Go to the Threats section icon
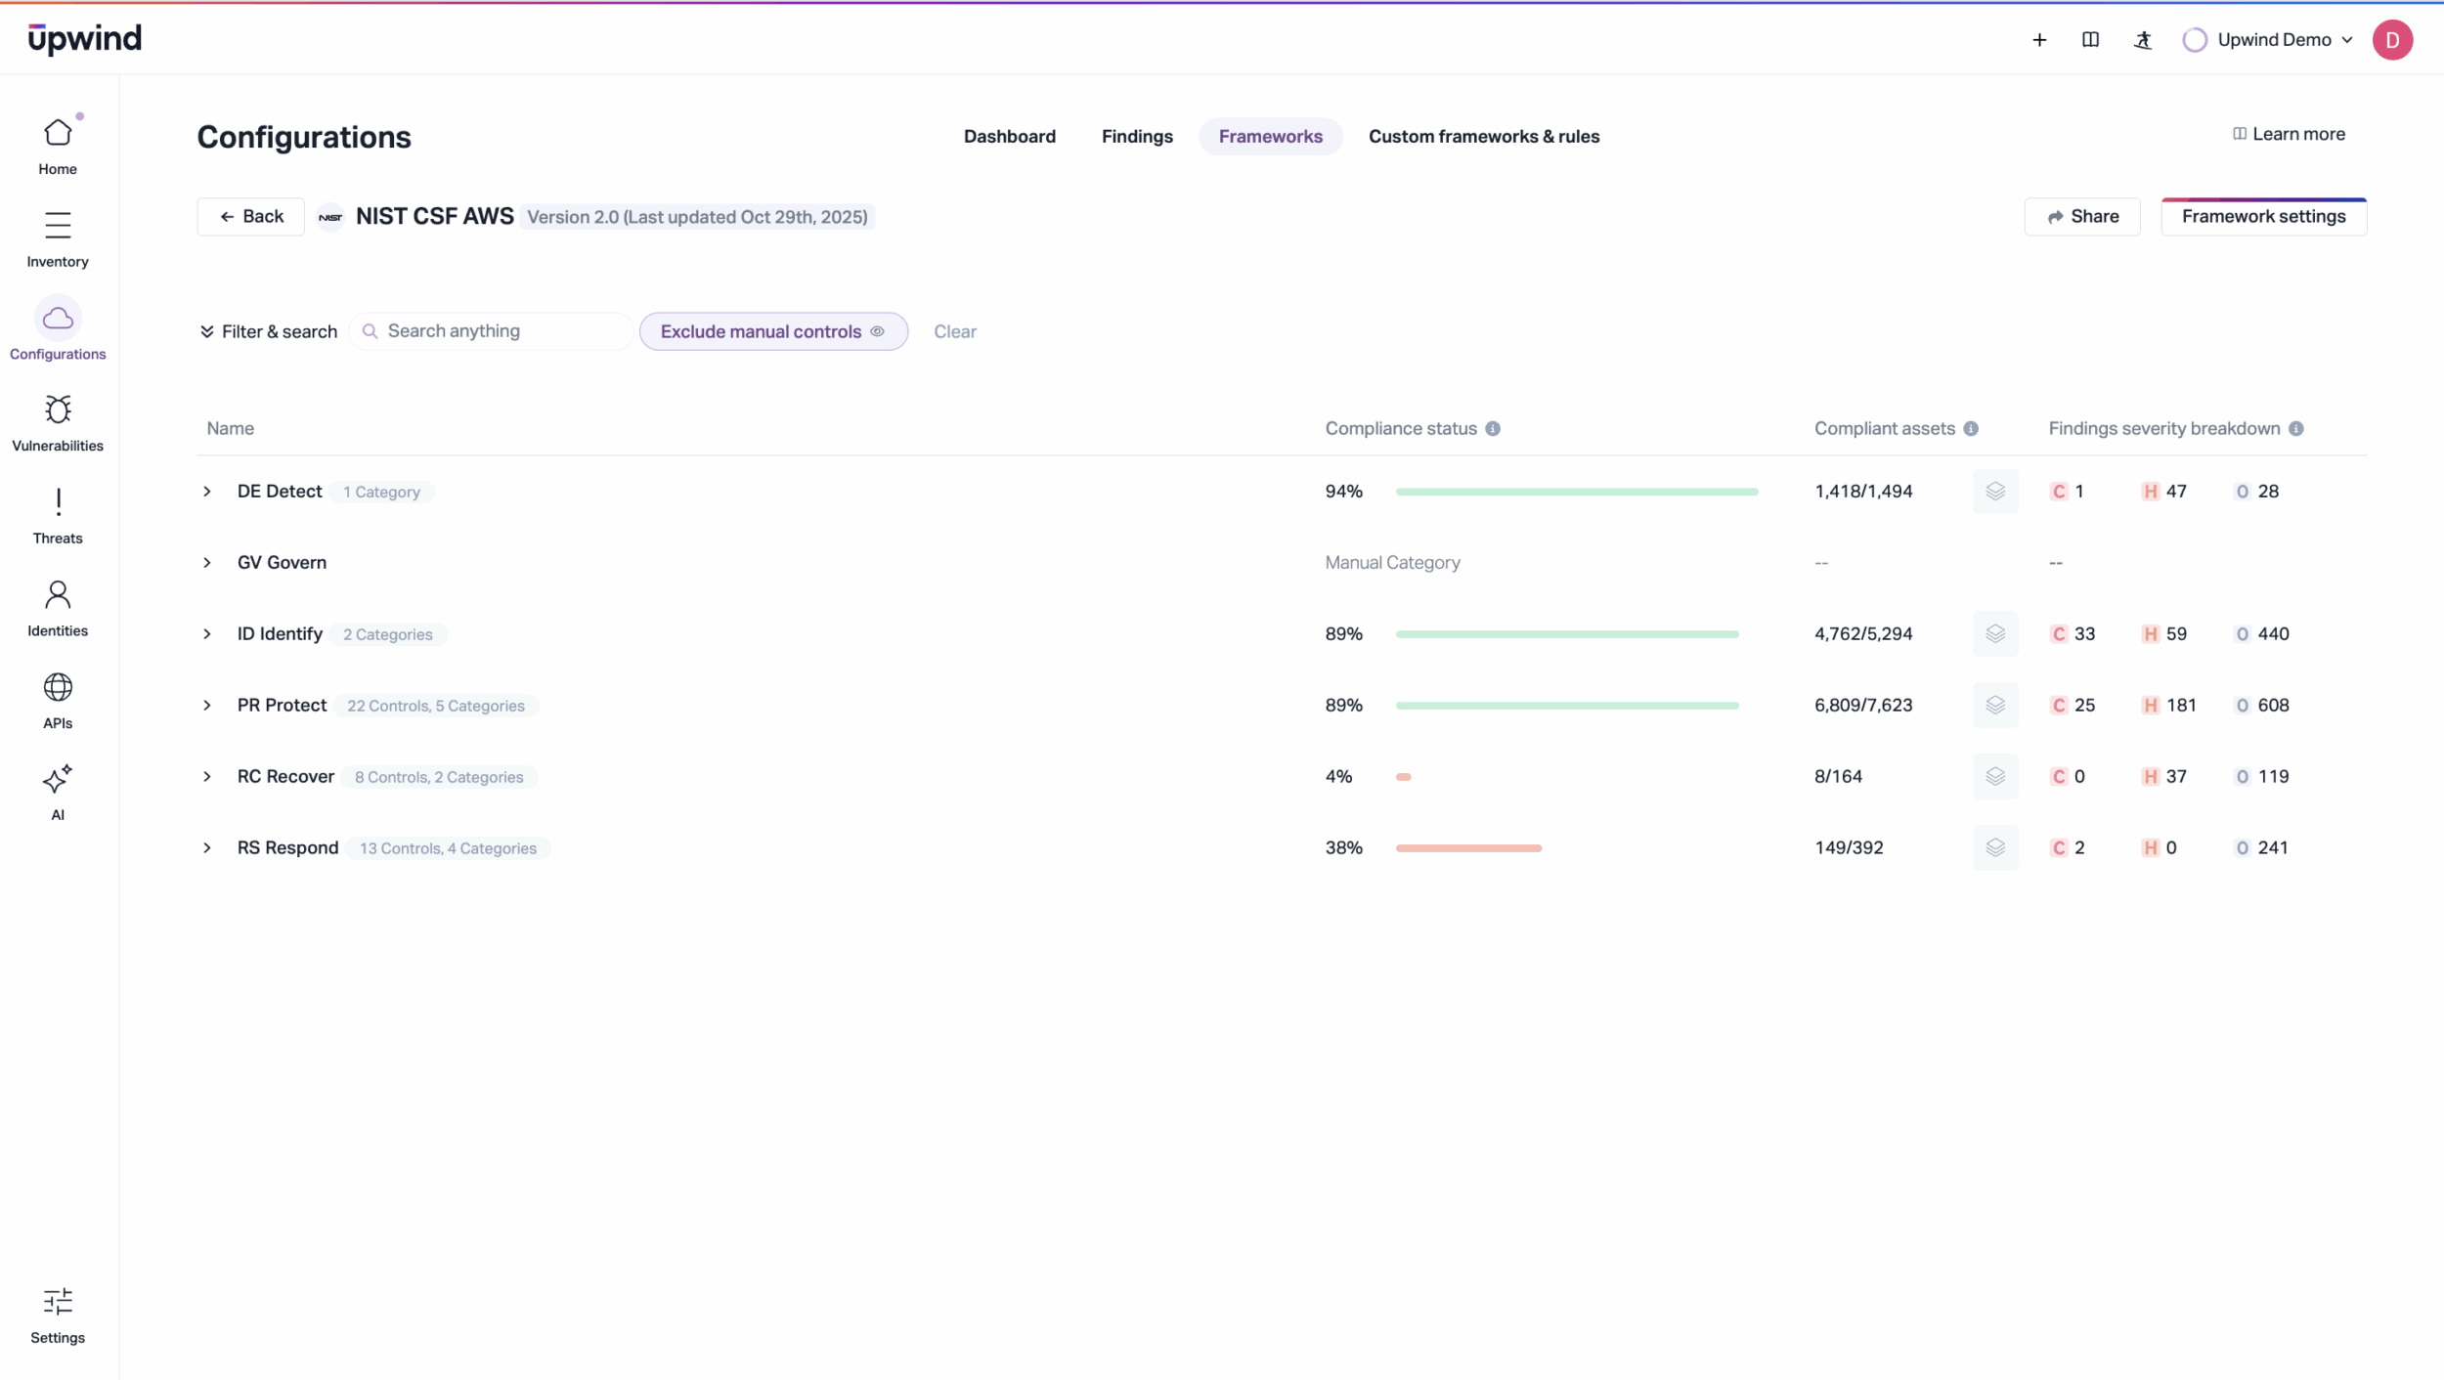Screen dimensions: 2444x1380 coord(58,502)
